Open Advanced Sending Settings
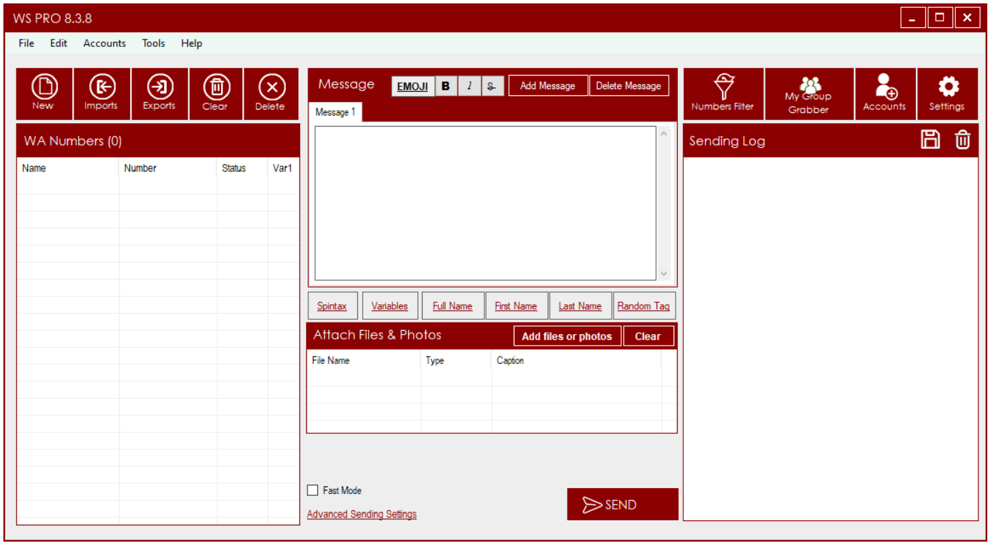This screenshot has height=545, width=990. pos(361,514)
